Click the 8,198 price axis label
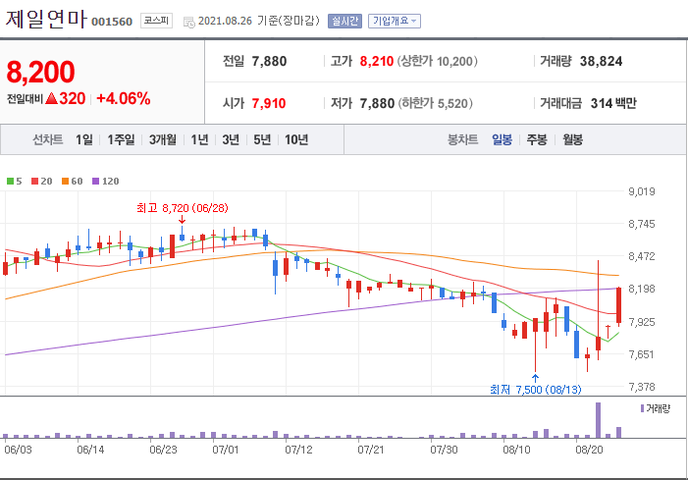The image size is (688, 480). tap(642, 289)
